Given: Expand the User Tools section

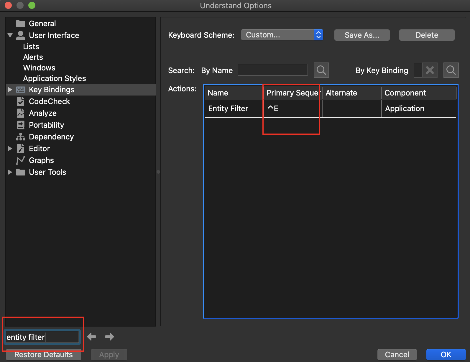Looking at the screenshot, I should click(x=10, y=172).
